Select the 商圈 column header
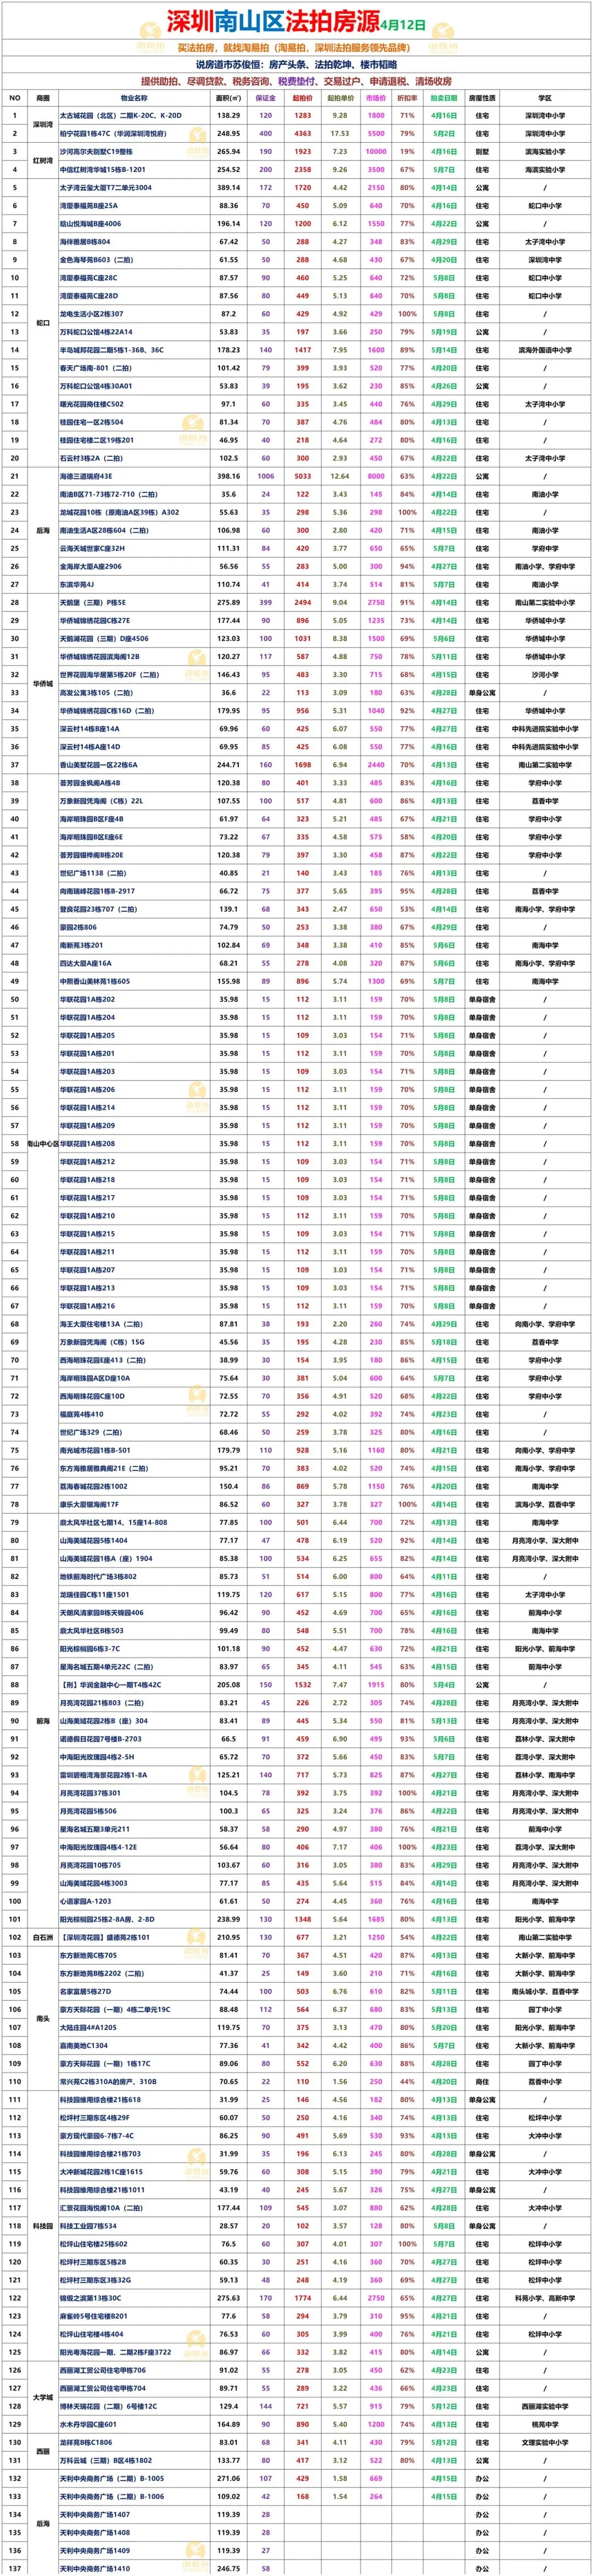 point(43,98)
